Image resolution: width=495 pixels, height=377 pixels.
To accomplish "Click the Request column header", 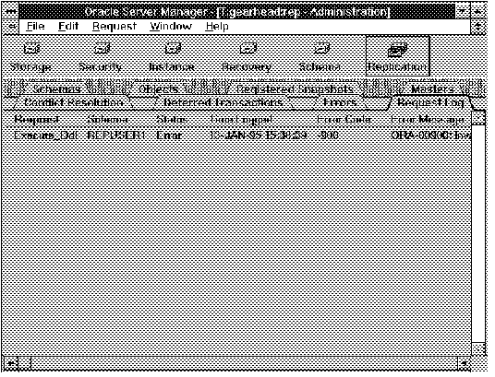I will click(37, 120).
